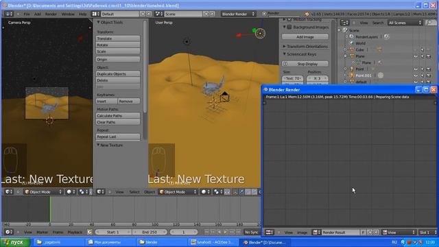
Task: Open timeline editor type icon
Action: 9,232
